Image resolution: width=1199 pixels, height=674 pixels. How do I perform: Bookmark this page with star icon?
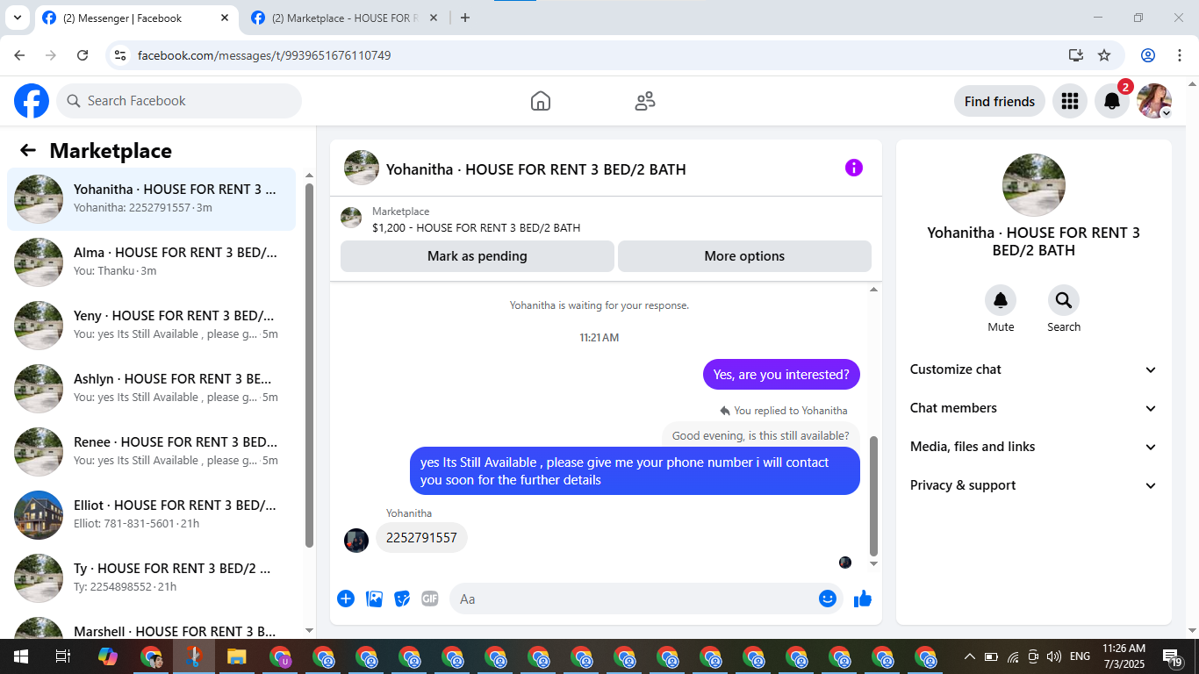click(1104, 55)
